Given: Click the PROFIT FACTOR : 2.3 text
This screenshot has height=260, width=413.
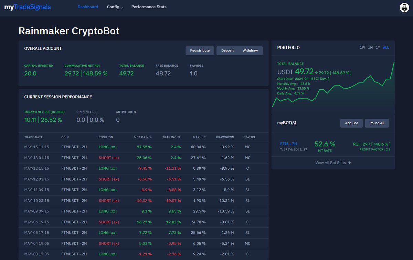Looking at the screenshot, I should click(x=375, y=150).
